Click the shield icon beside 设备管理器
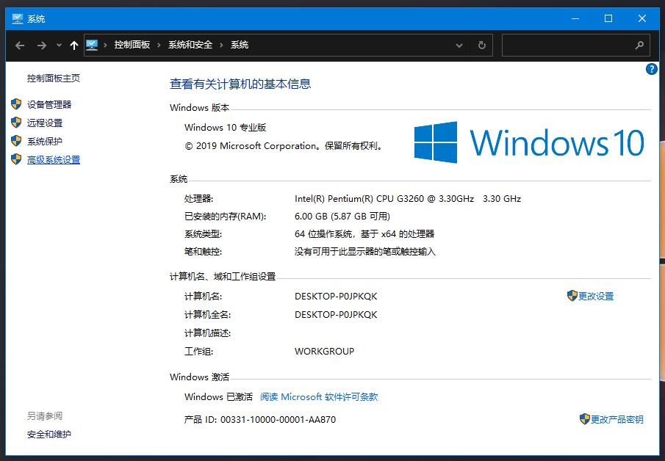 16,104
